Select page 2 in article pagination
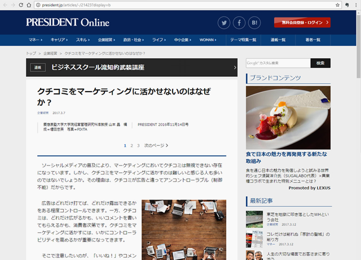This screenshot has height=260, width=361. tap(131, 145)
